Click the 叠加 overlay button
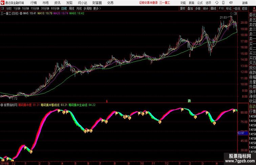The height and width of the screenshot is (165, 256). point(190,8)
